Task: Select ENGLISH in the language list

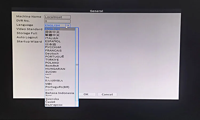Action: pos(60,29)
